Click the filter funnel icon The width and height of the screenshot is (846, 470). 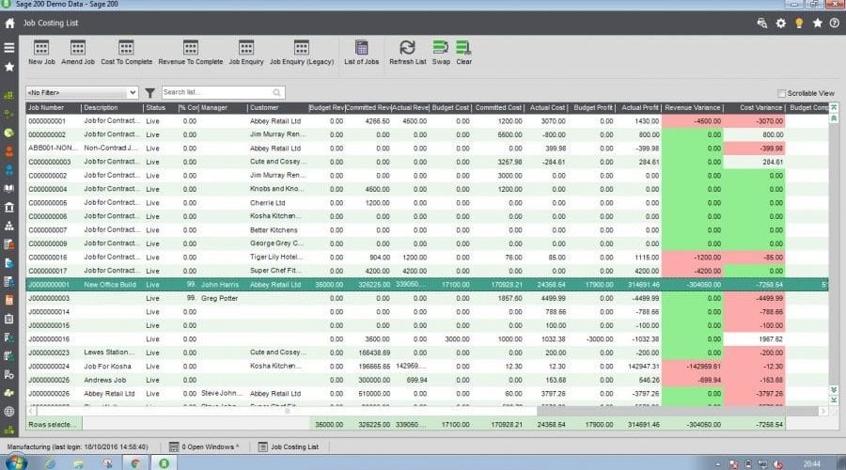pos(150,93)
